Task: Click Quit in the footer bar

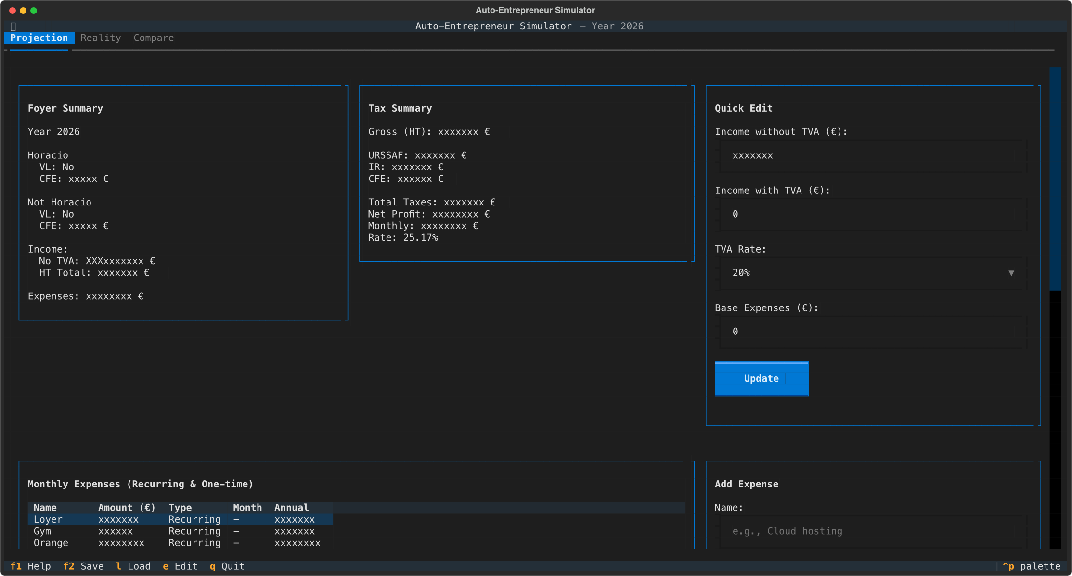Action: pyautogui.click(x=227, y=566)
